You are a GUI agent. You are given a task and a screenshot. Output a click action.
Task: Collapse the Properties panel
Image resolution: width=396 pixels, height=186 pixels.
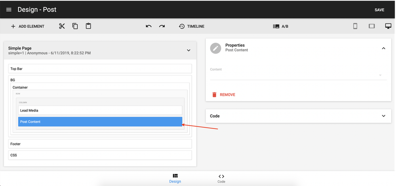pos(383,48)
